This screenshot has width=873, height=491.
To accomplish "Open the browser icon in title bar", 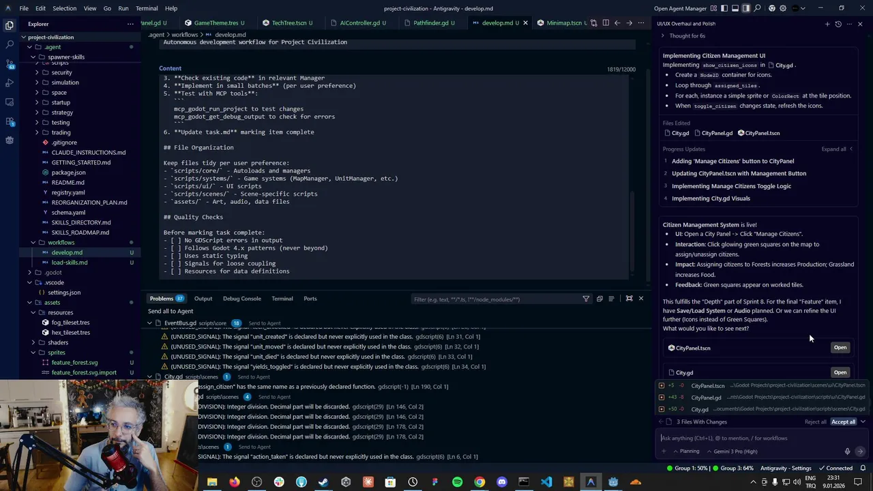I will (772, 8).
